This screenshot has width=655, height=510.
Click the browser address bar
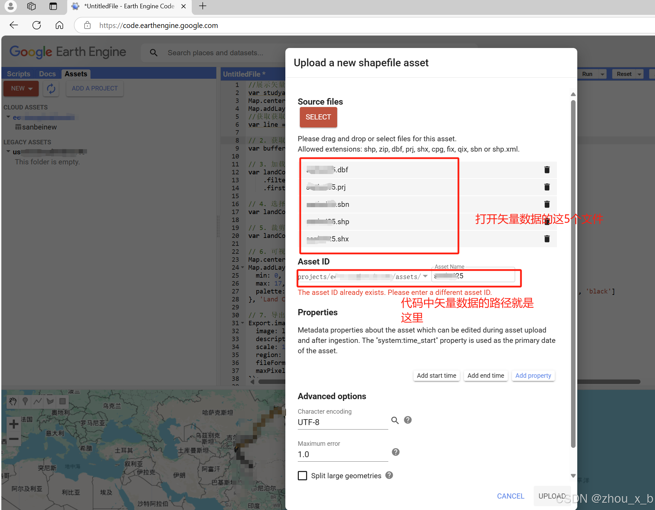pos(364,25)
